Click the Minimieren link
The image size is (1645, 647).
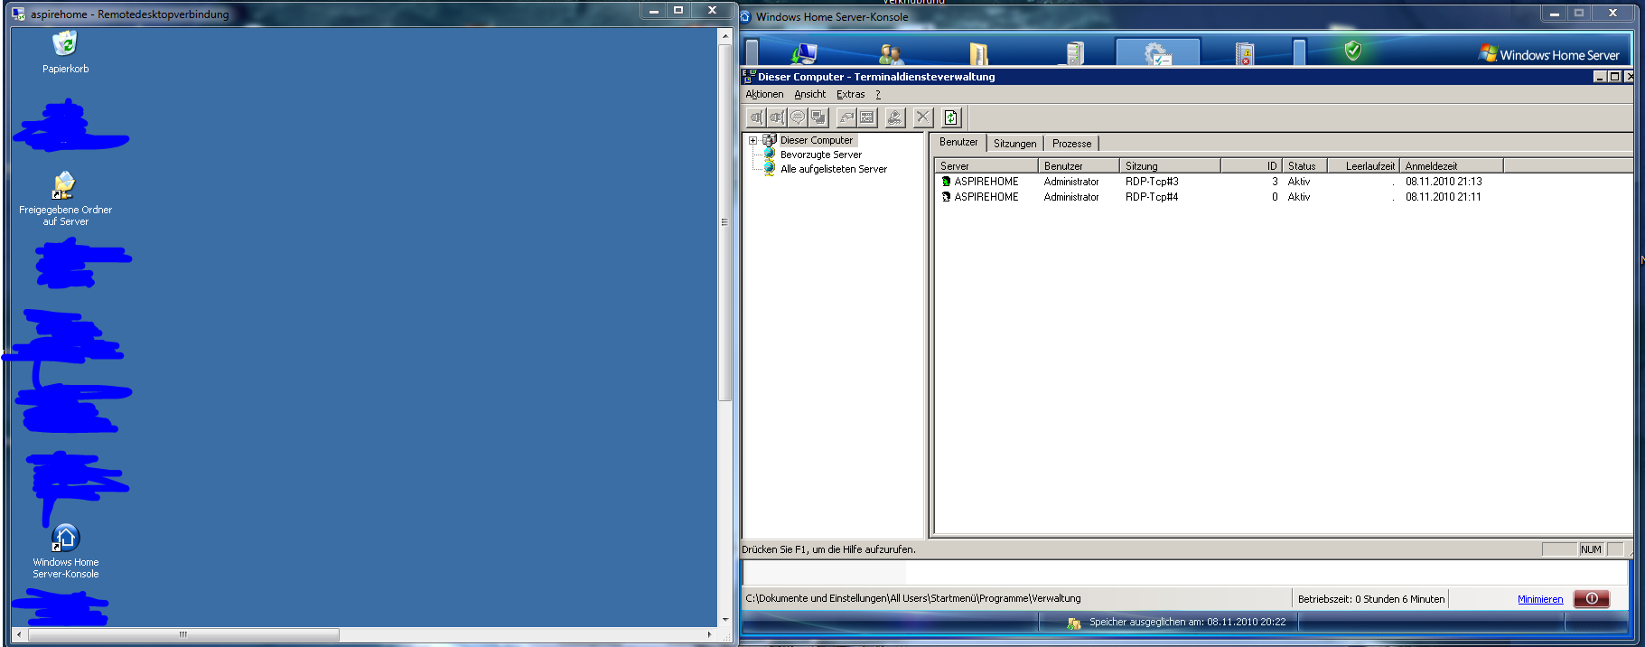(x=1539, y=599)
